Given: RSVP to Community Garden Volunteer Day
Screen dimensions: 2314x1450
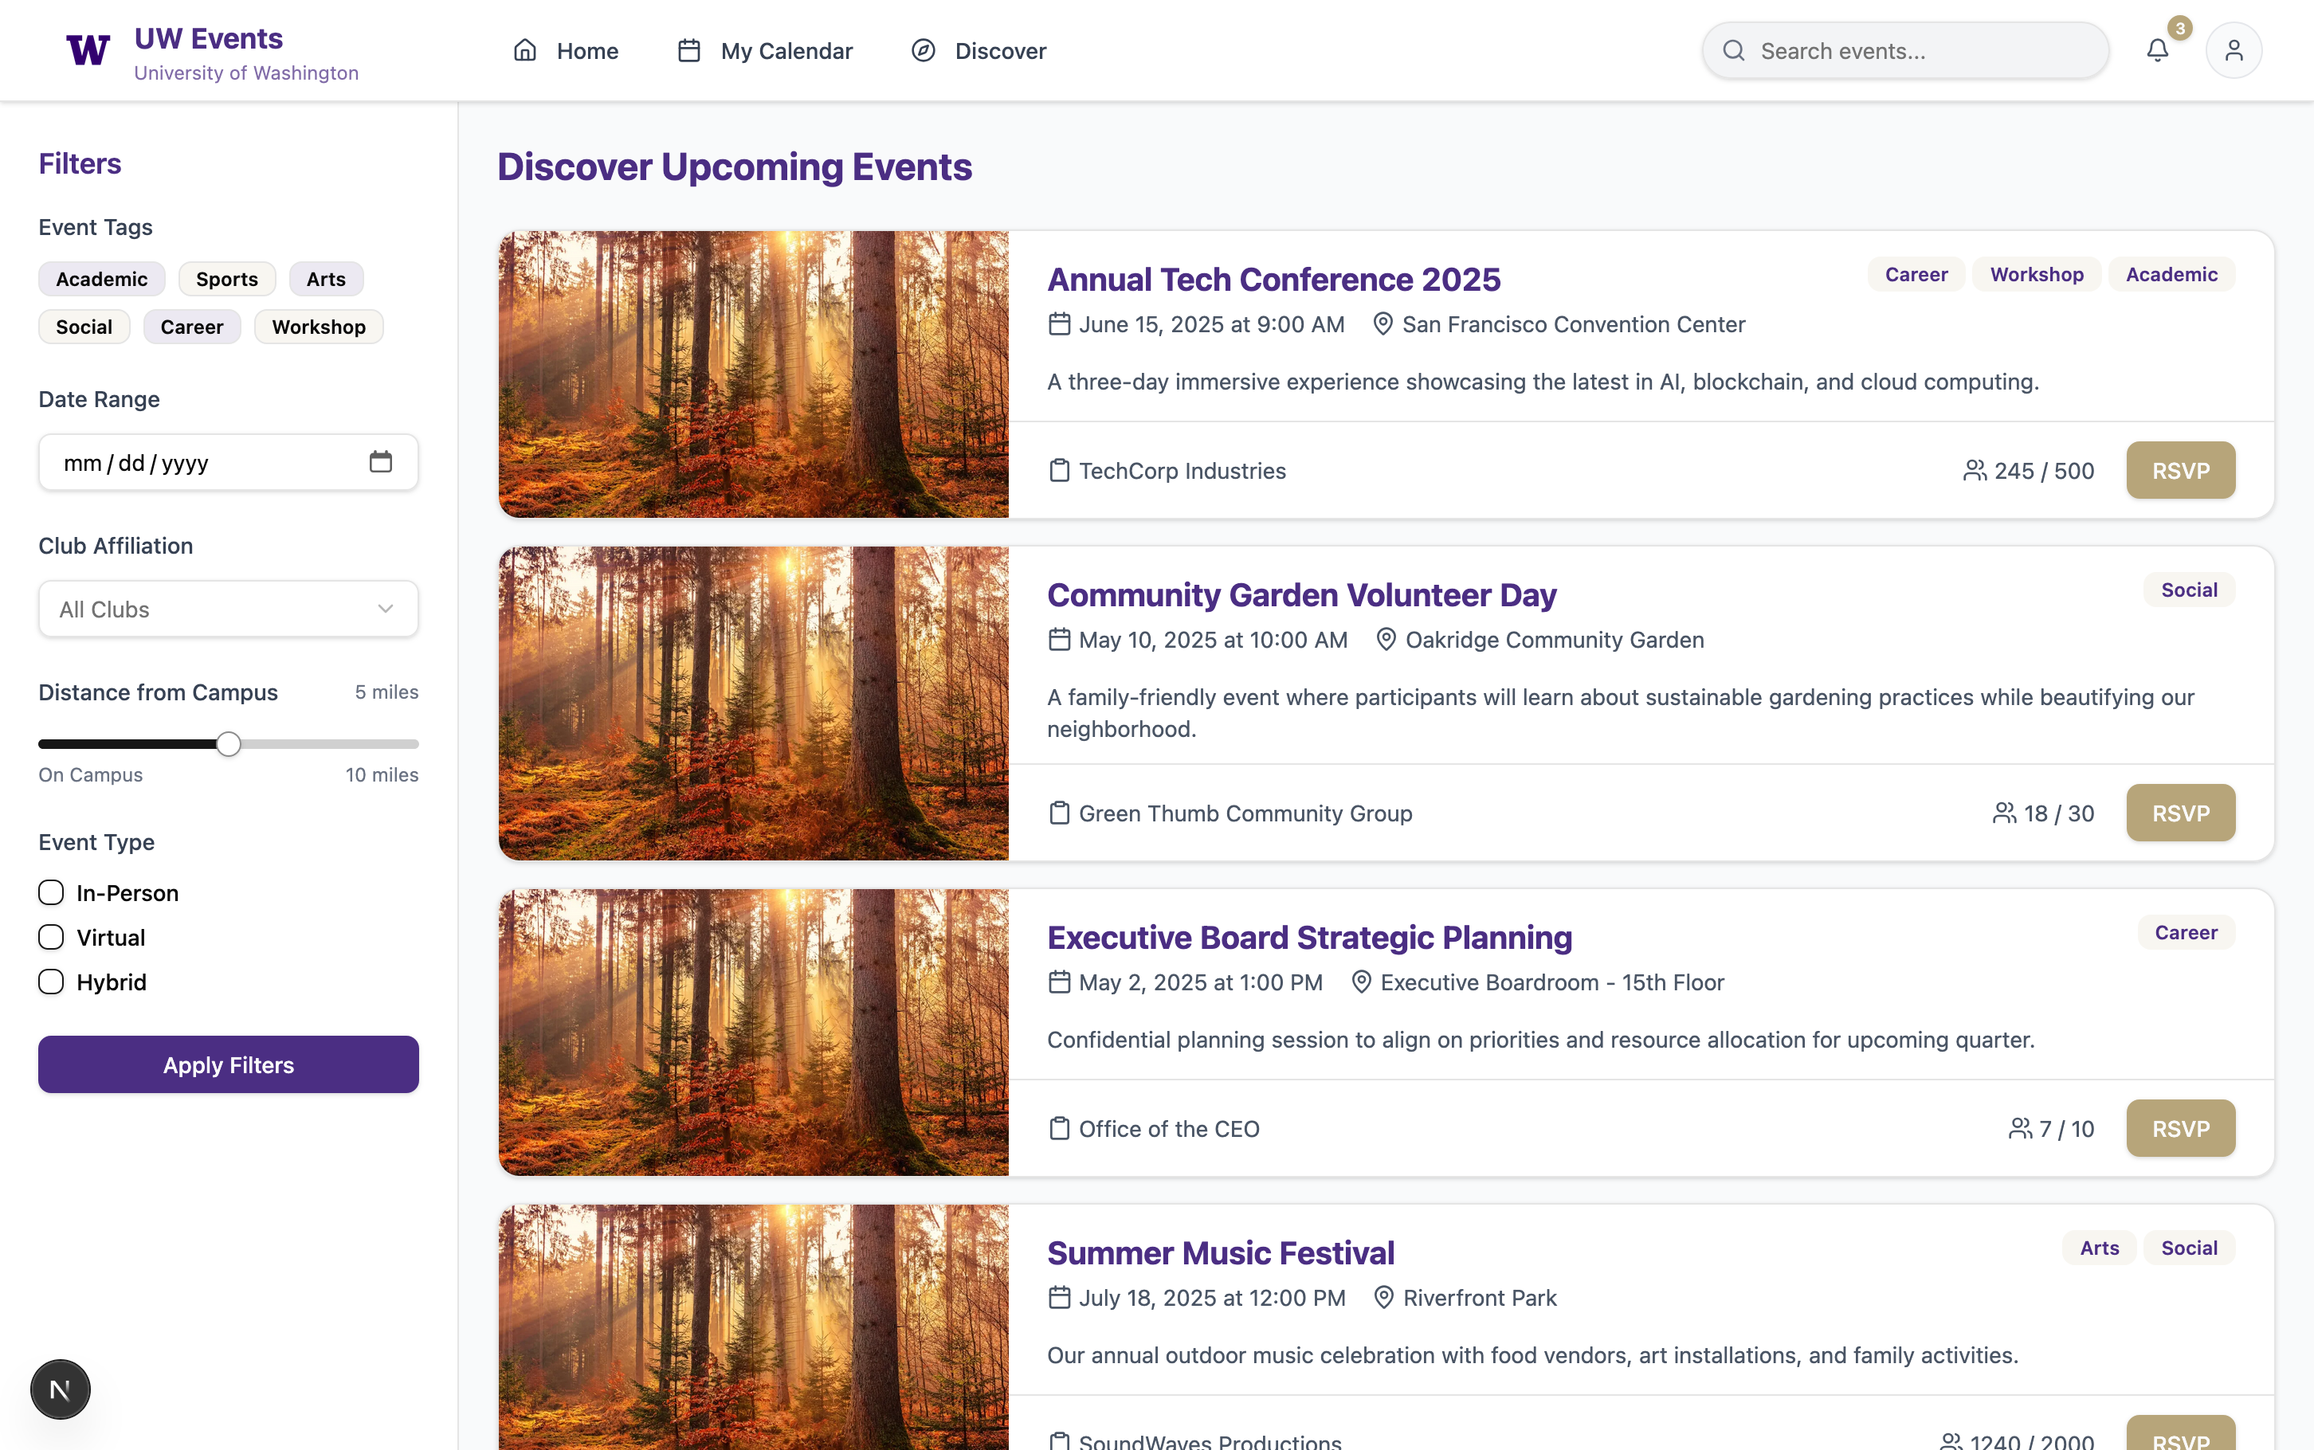Looking at the screenshot, I should point(2180,813).
